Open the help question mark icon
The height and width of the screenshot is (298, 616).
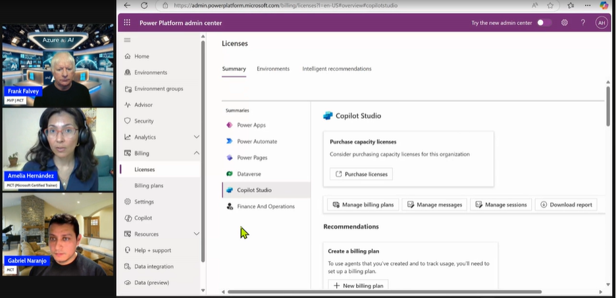[582, 22]
